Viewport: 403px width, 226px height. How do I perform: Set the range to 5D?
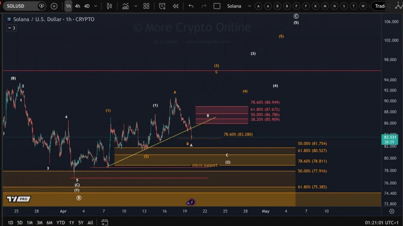pos(20,222)
